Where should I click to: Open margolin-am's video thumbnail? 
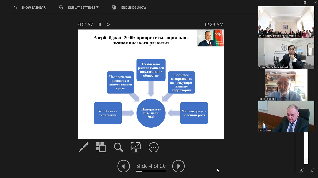point(286,116)
